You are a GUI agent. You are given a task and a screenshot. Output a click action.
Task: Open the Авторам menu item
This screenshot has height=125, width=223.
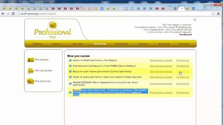(78, 44)
